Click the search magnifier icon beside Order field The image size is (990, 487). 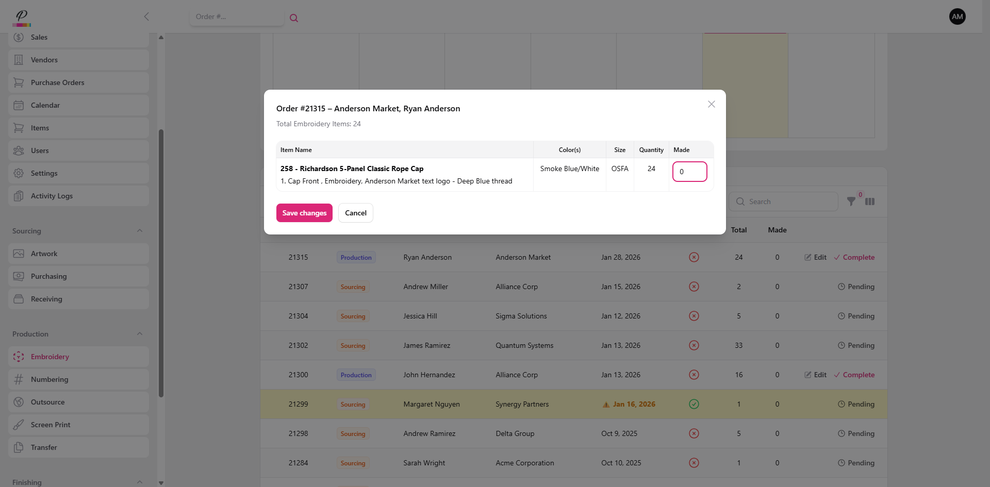coord(294,18)
